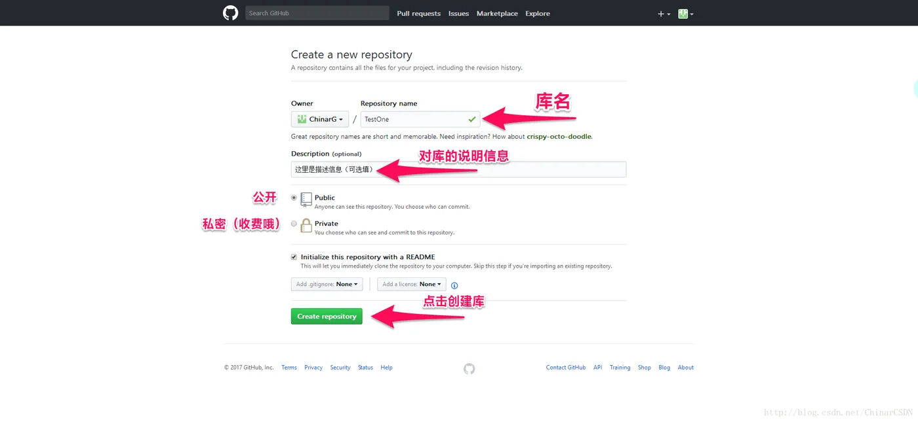Click the Private option label

point(327,224)
